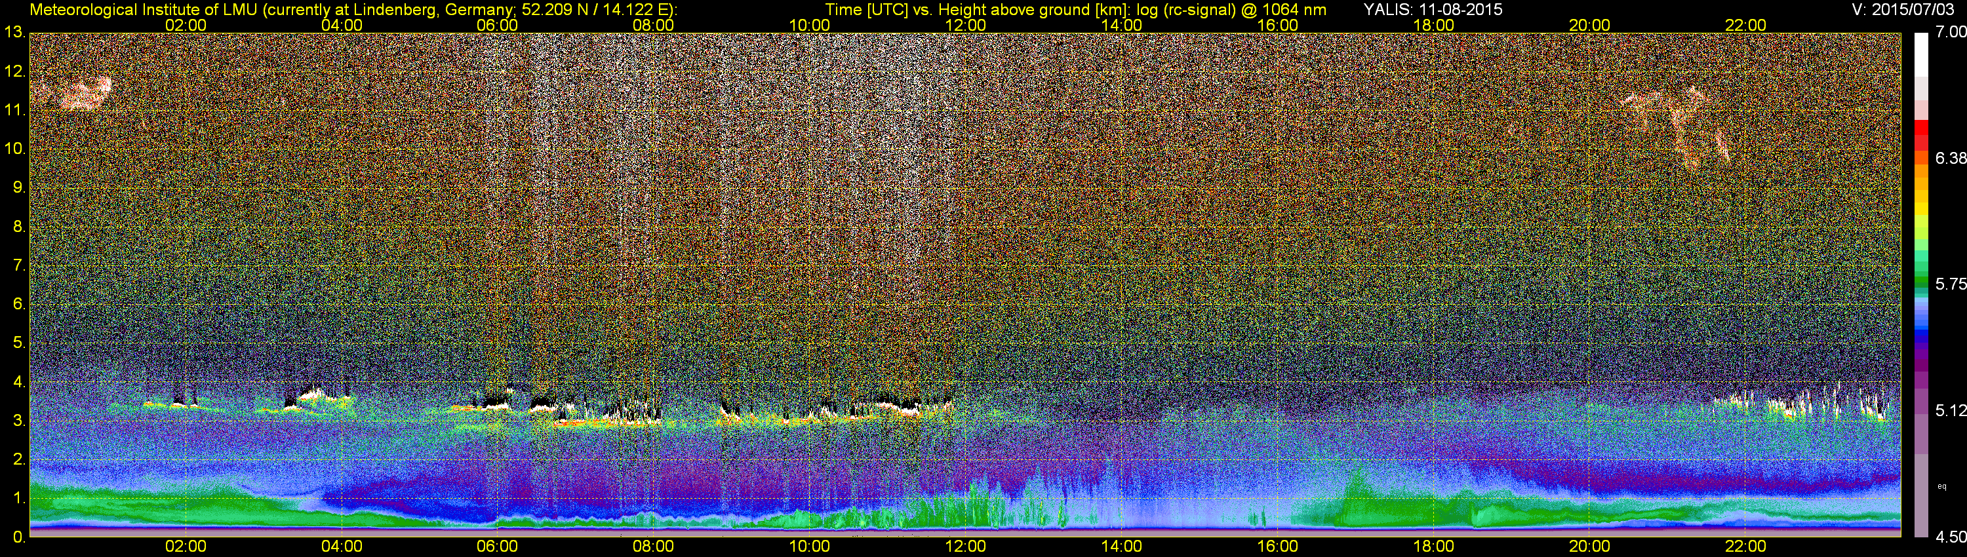1967x557 pixels.
Task: Pick the 5 km height axis label
Action: click(x=18, y=343)
